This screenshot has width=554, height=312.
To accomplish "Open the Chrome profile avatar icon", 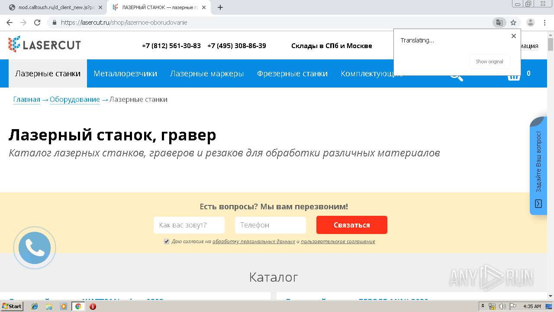I will point(530,23).
